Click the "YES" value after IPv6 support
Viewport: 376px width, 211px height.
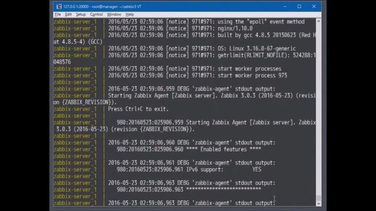point(257,169)
